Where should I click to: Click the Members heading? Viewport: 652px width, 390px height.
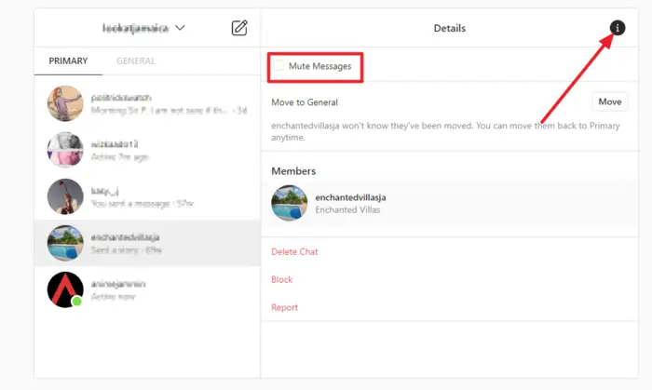pos(293,171)
